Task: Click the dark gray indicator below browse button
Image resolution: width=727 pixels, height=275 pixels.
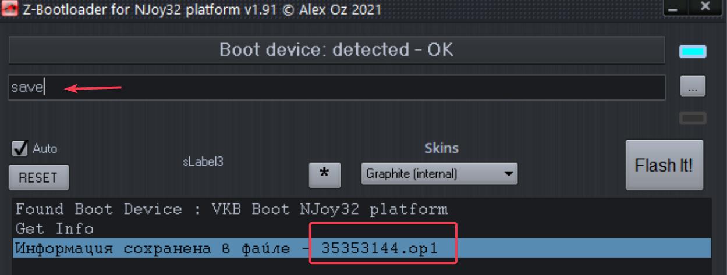Action: 693,118
